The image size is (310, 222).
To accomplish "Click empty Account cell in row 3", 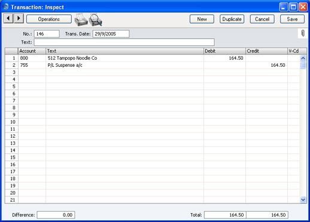I will [32, 72].
